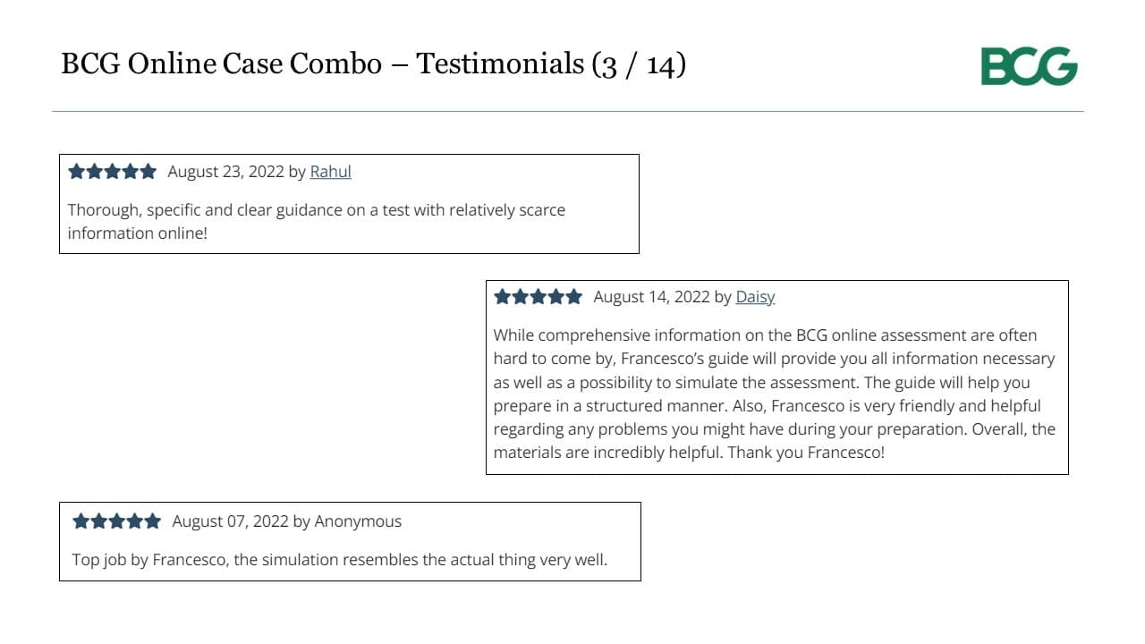This screenshot has width=1145, height=644.
Task: Click the BCG logo in the header
Action: [1029, 67]
